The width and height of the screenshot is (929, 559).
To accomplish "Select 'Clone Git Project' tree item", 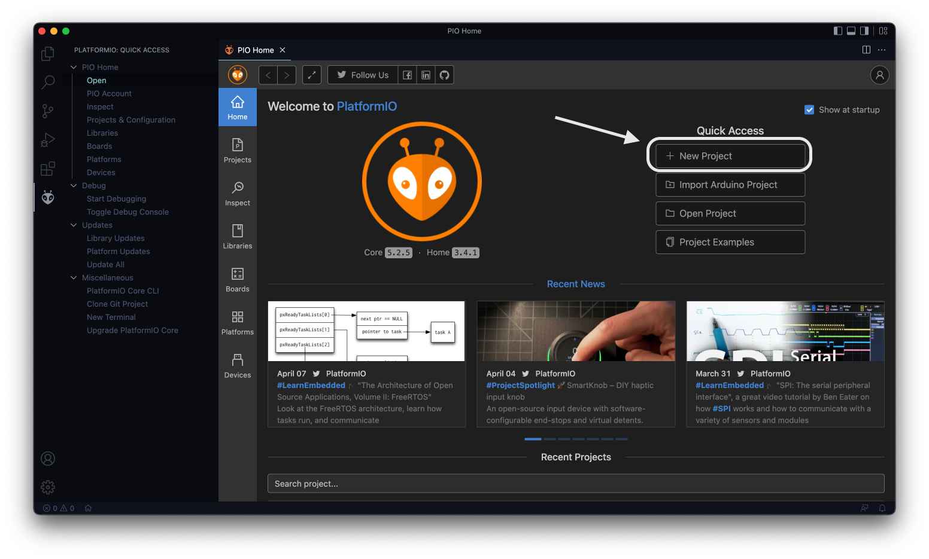I will click(117, 304).
